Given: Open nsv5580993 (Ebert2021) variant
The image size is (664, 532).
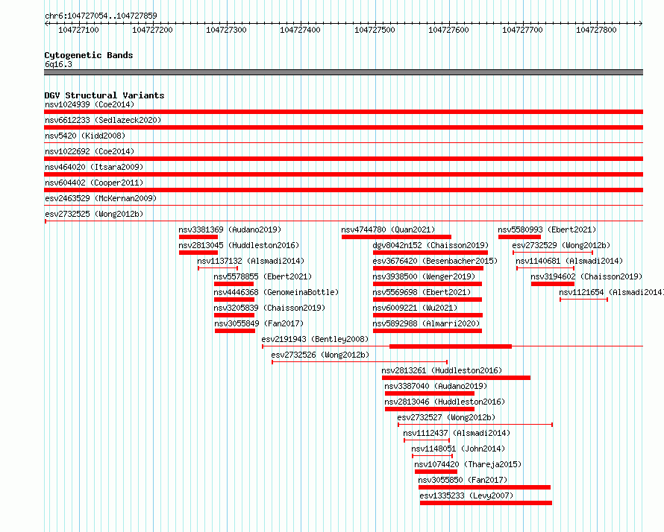Looking at the screenshot, I should [x=547, y=229].
